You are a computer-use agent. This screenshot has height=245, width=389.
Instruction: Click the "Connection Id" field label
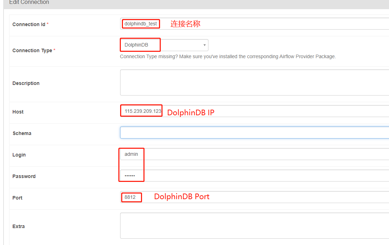click(29, 24)
